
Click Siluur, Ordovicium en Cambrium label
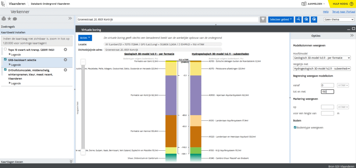tap(142, 158)
